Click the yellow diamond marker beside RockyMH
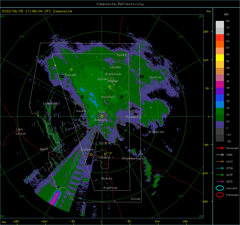 pyautogui.click(x=71, y=70)
